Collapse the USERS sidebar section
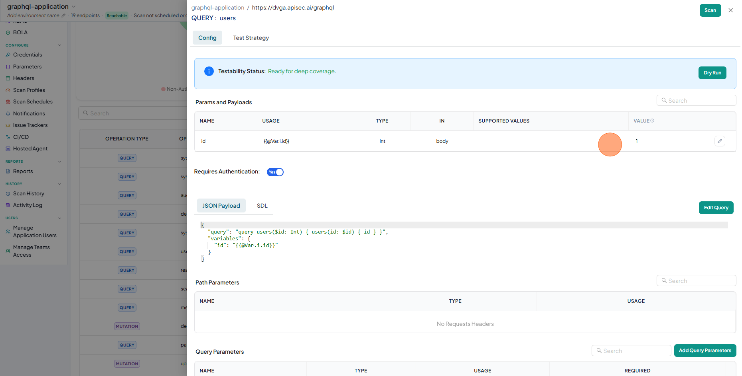This screenshot has height=376, width=742. [59, 218]
